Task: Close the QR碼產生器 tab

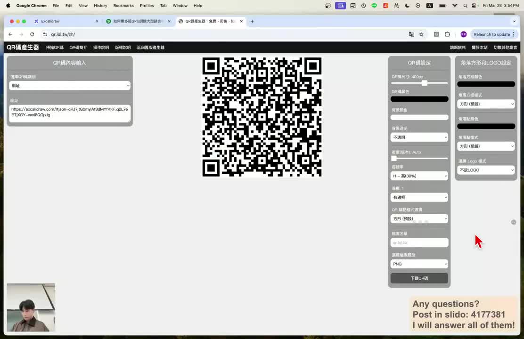Action: pos(241,21)
